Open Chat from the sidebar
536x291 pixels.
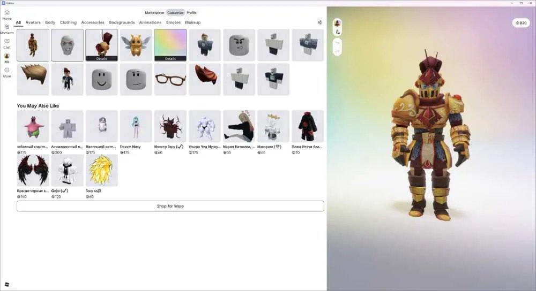click(x=7, y=44)
